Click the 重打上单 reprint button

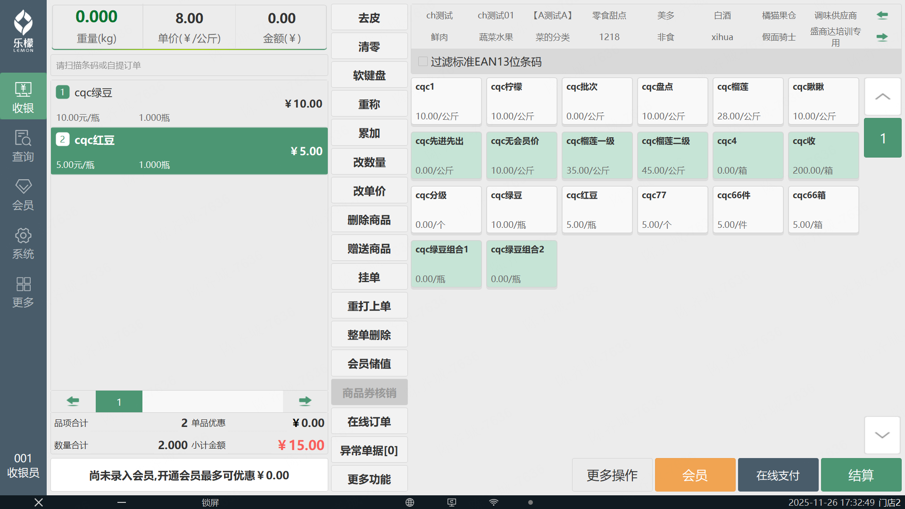369,306
